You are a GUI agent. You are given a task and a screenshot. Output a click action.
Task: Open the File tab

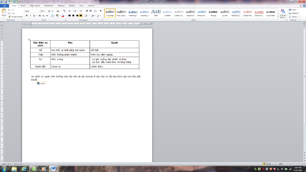4,6
